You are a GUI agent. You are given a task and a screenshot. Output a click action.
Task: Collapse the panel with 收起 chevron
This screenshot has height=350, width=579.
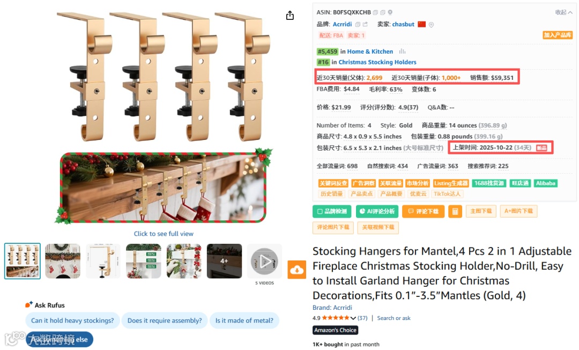point(564,12)
